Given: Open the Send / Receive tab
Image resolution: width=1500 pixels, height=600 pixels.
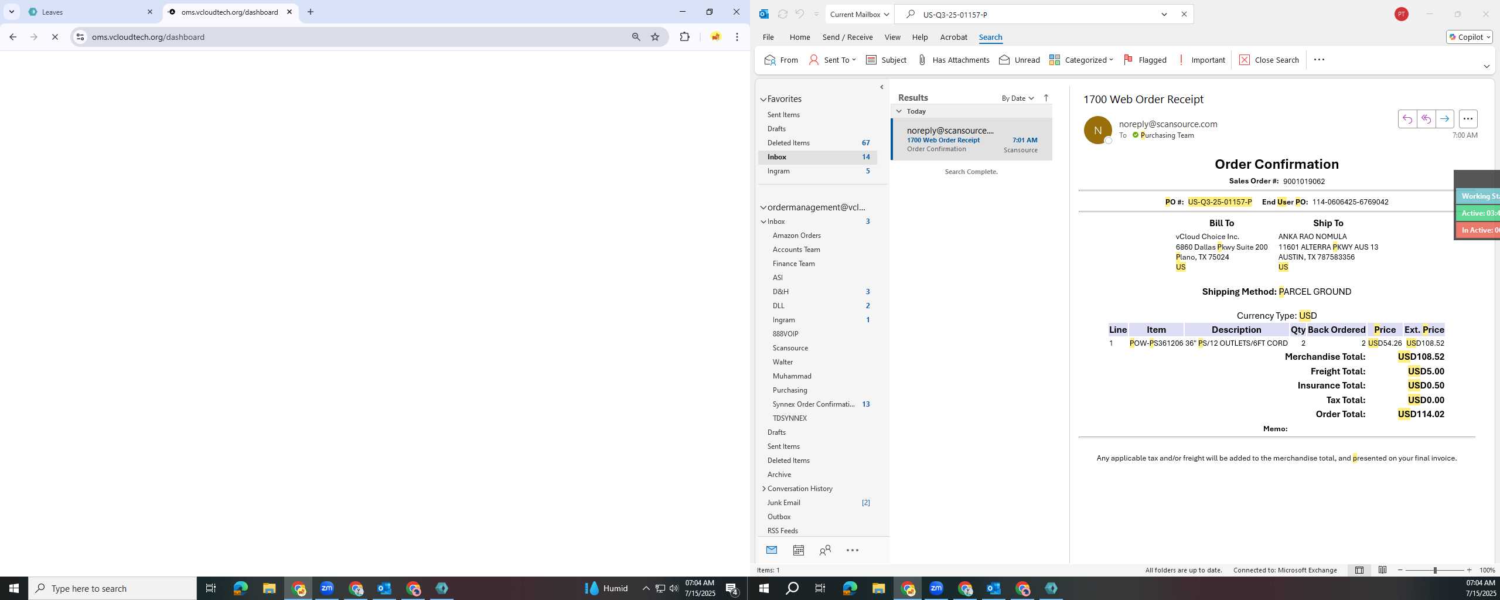Looking at the screenshot, I should pyautogui.click(x=847, y=37).
